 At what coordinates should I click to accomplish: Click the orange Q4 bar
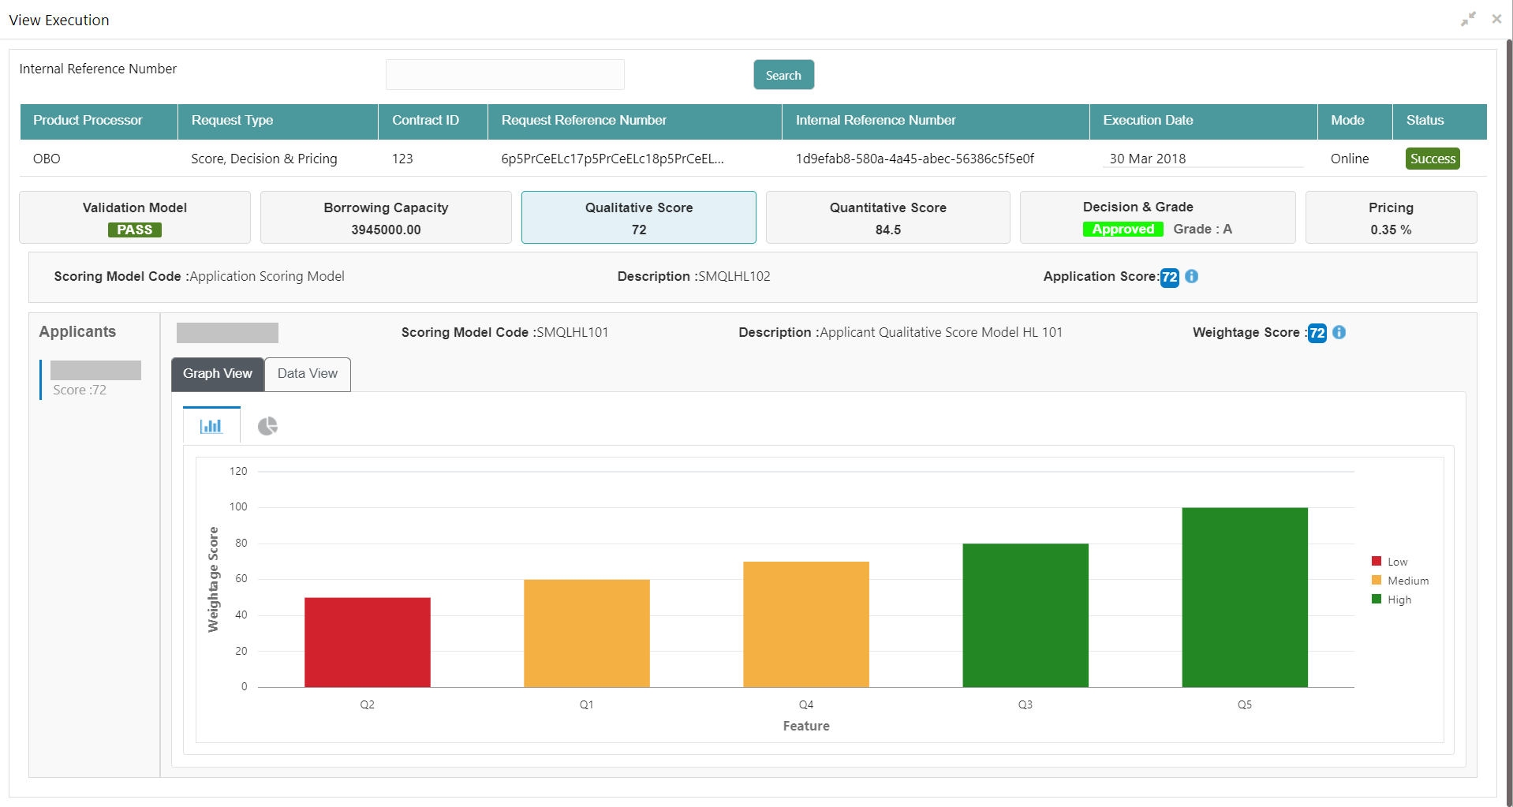[806, 624]
